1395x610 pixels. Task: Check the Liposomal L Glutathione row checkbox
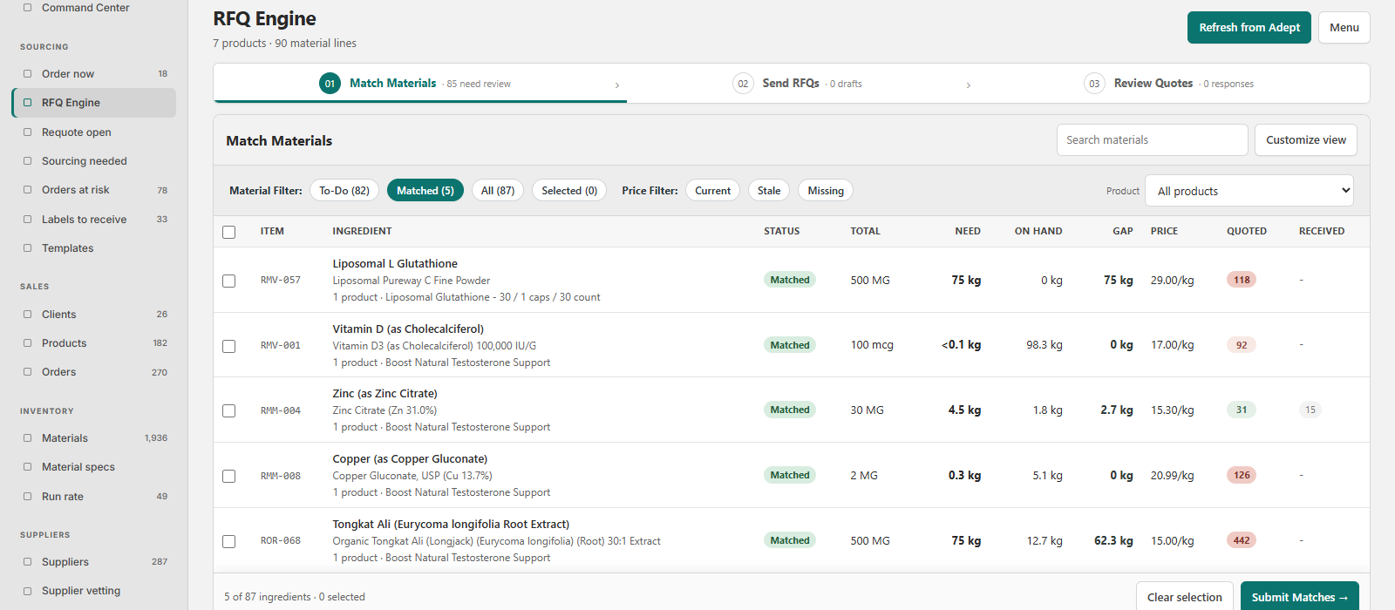point(229,281)
